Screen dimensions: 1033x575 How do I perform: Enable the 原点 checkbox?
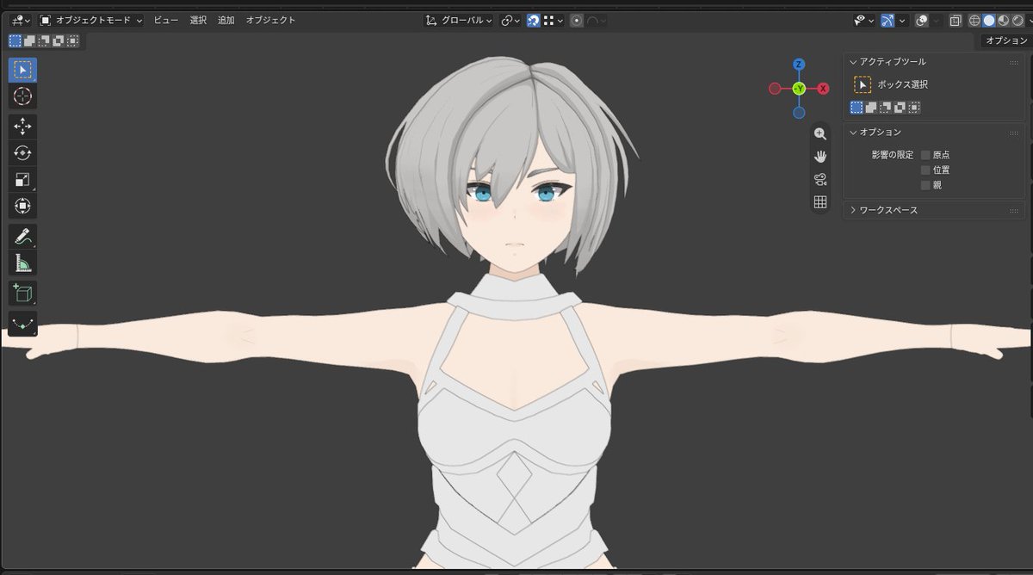925,155
